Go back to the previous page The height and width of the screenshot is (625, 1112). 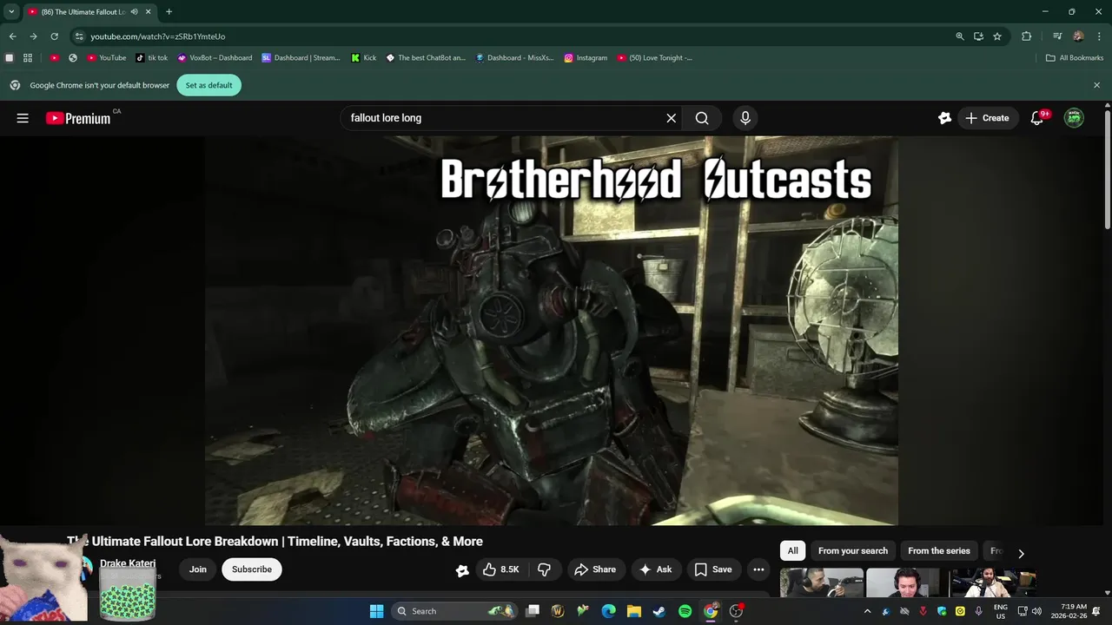tap(12, 36)
